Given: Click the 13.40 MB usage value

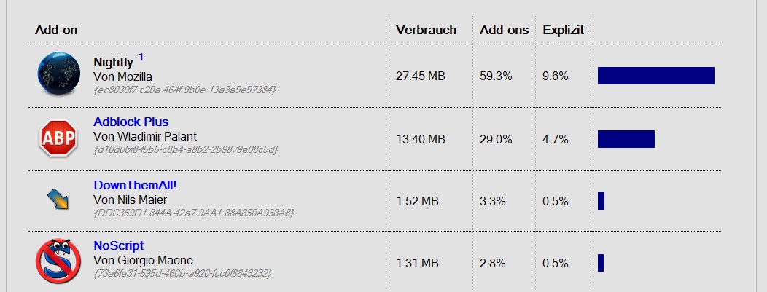Looking at the screenshot, I should coord(420,139).
